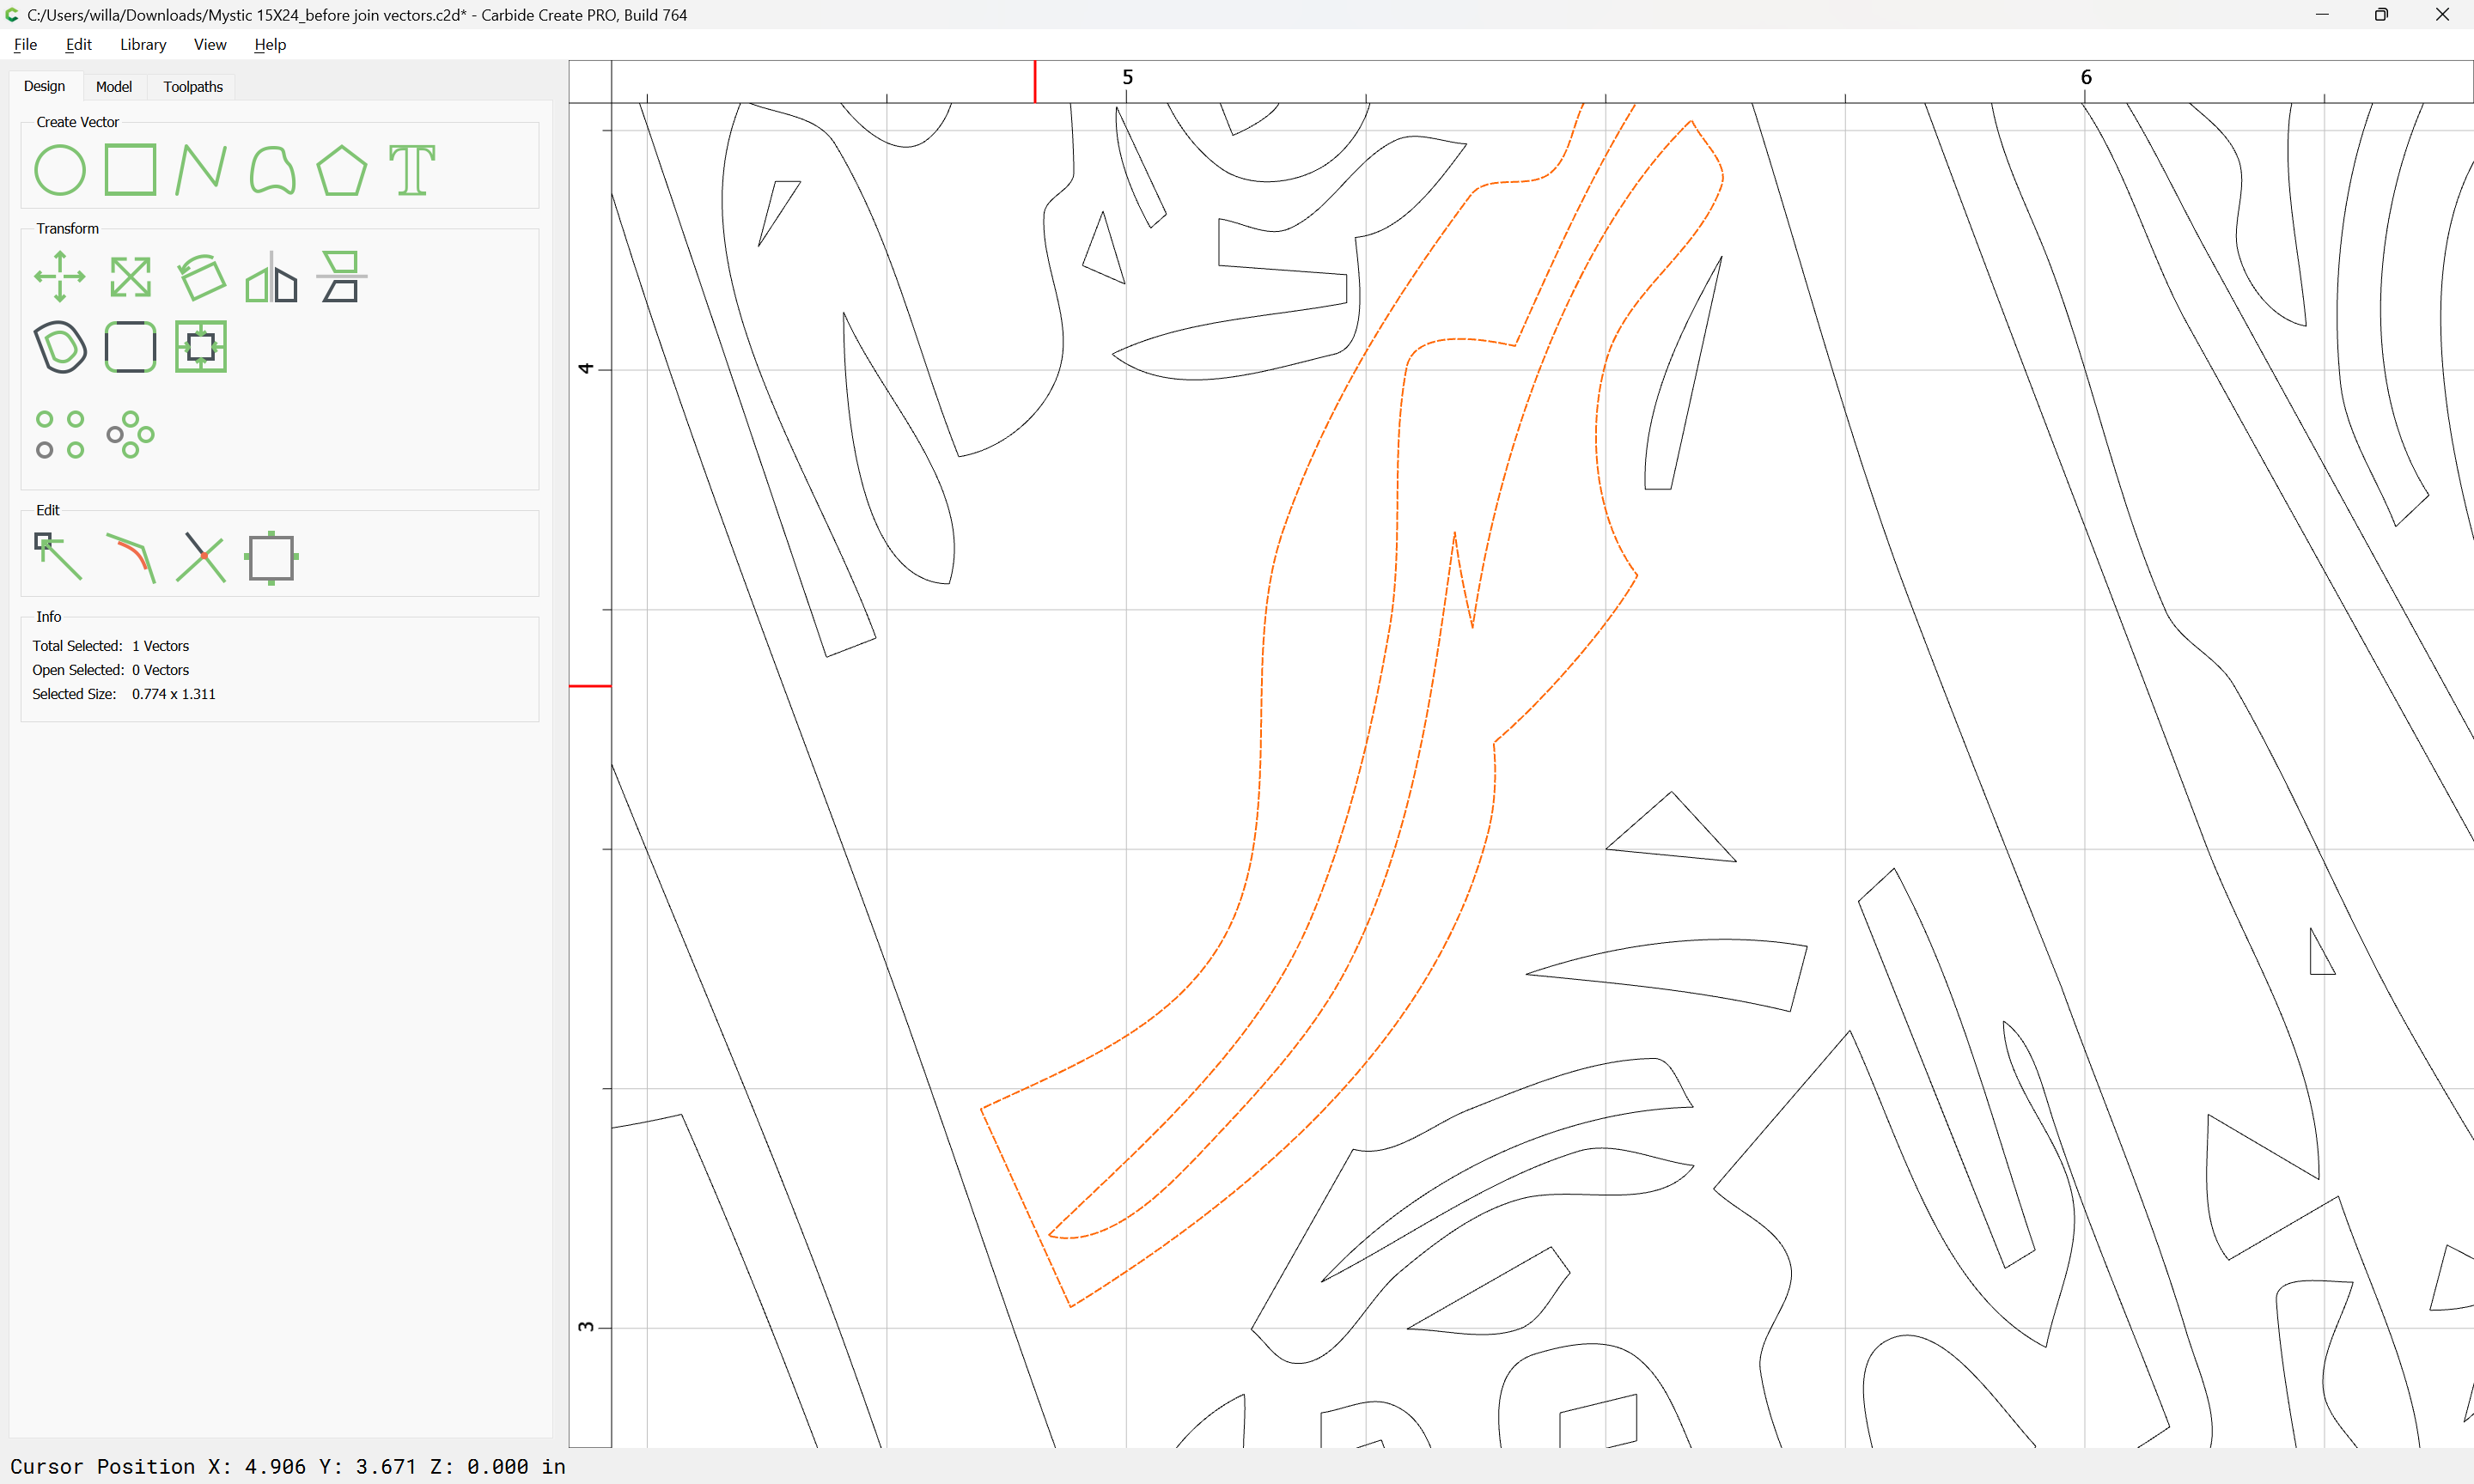Image resolution: width=2474 pixels, height=1484 pixels.
Task: Switch to the Toolpaths tab
Action: [193, 87]
